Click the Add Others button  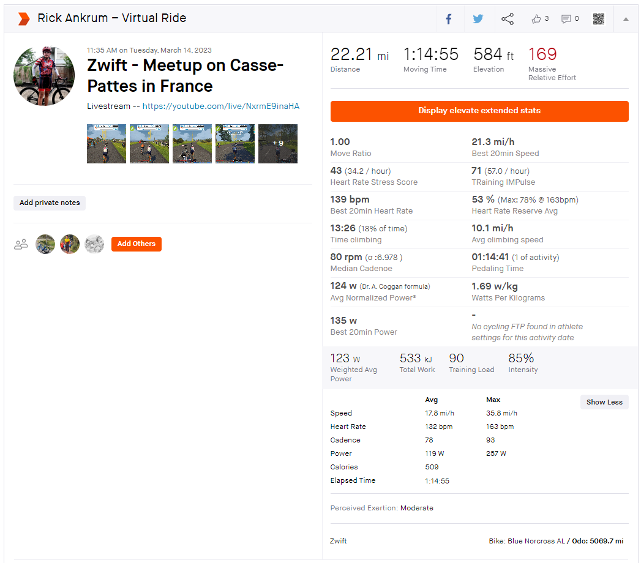136,244
